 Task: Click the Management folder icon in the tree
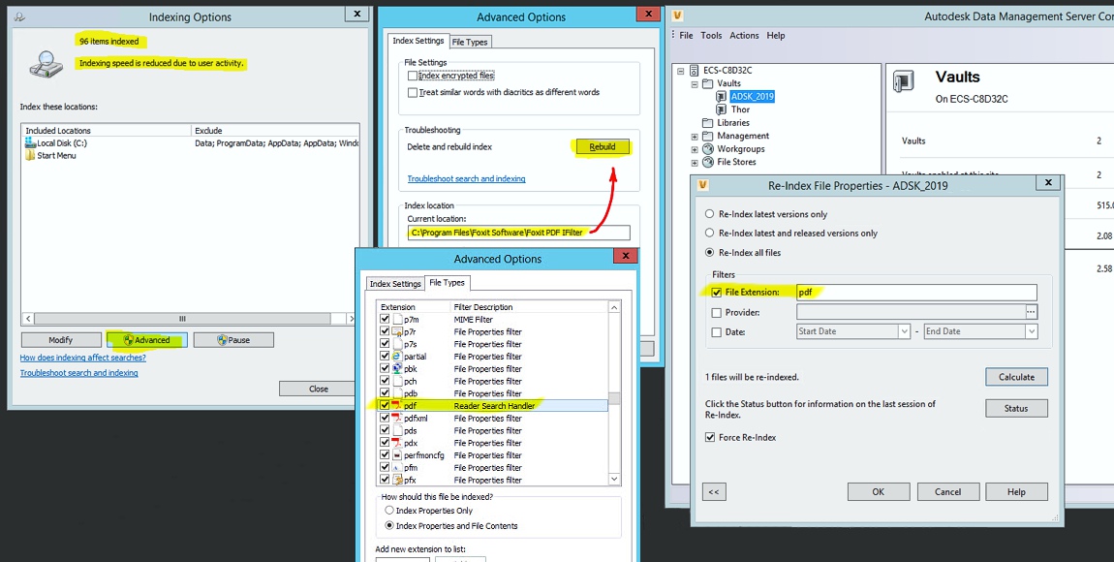click(x=707, y=136)
